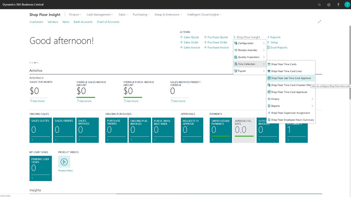This screenshot has height=197, width=351.
Task: Collapse the Activities dropdown
Action: click(36, 78)
